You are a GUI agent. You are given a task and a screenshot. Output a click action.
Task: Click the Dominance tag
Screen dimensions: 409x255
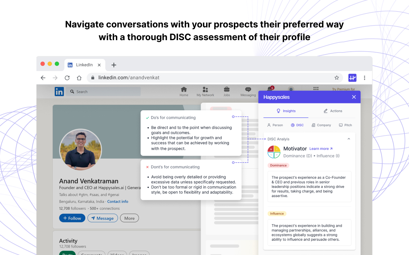point(278,165)
